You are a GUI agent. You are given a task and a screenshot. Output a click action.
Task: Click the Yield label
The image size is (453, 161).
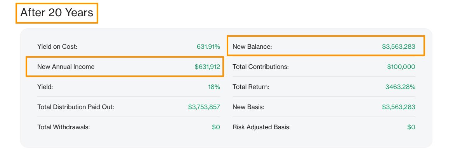[x=45, y=87]
